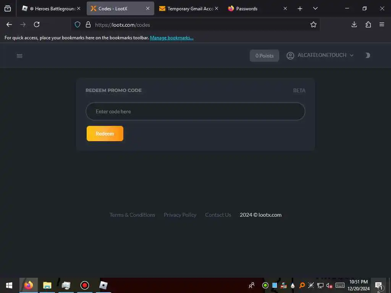Image resolution: width=391 pixels, height=293 pixels.
Task: Click the water drop tray icon
Action: click(293, 285)
